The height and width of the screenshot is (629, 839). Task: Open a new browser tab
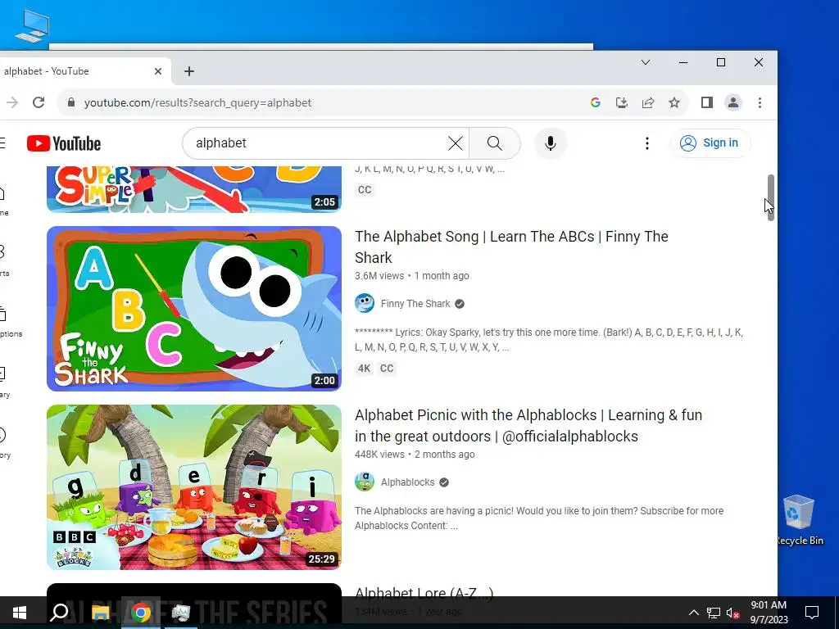click(x=189, y=71)
